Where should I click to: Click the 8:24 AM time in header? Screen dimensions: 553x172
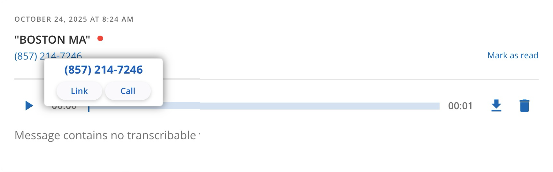click(x=118, y=19)
